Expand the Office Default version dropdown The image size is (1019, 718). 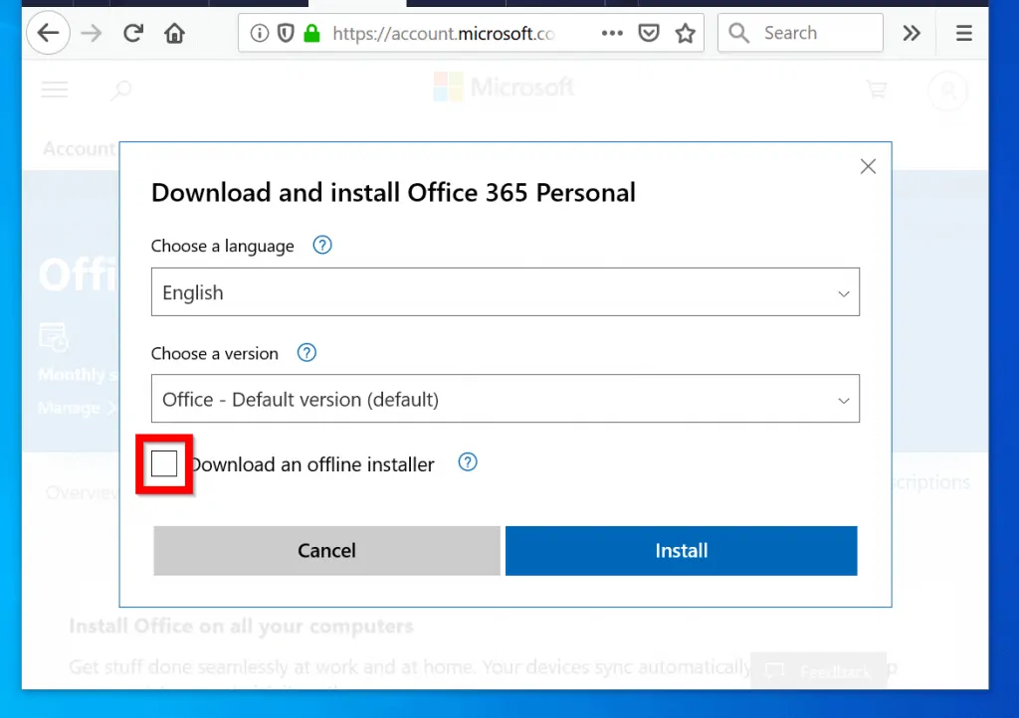(x=505, y=399)
